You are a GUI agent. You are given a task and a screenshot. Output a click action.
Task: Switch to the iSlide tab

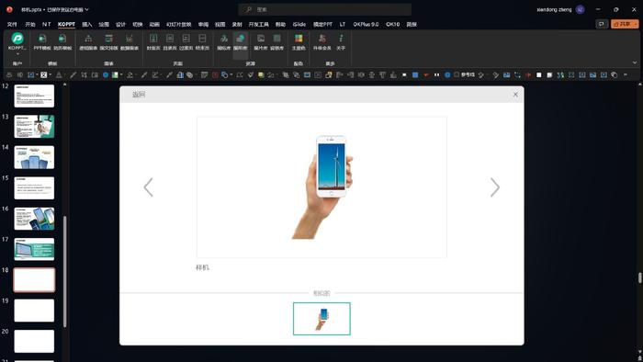299,24
